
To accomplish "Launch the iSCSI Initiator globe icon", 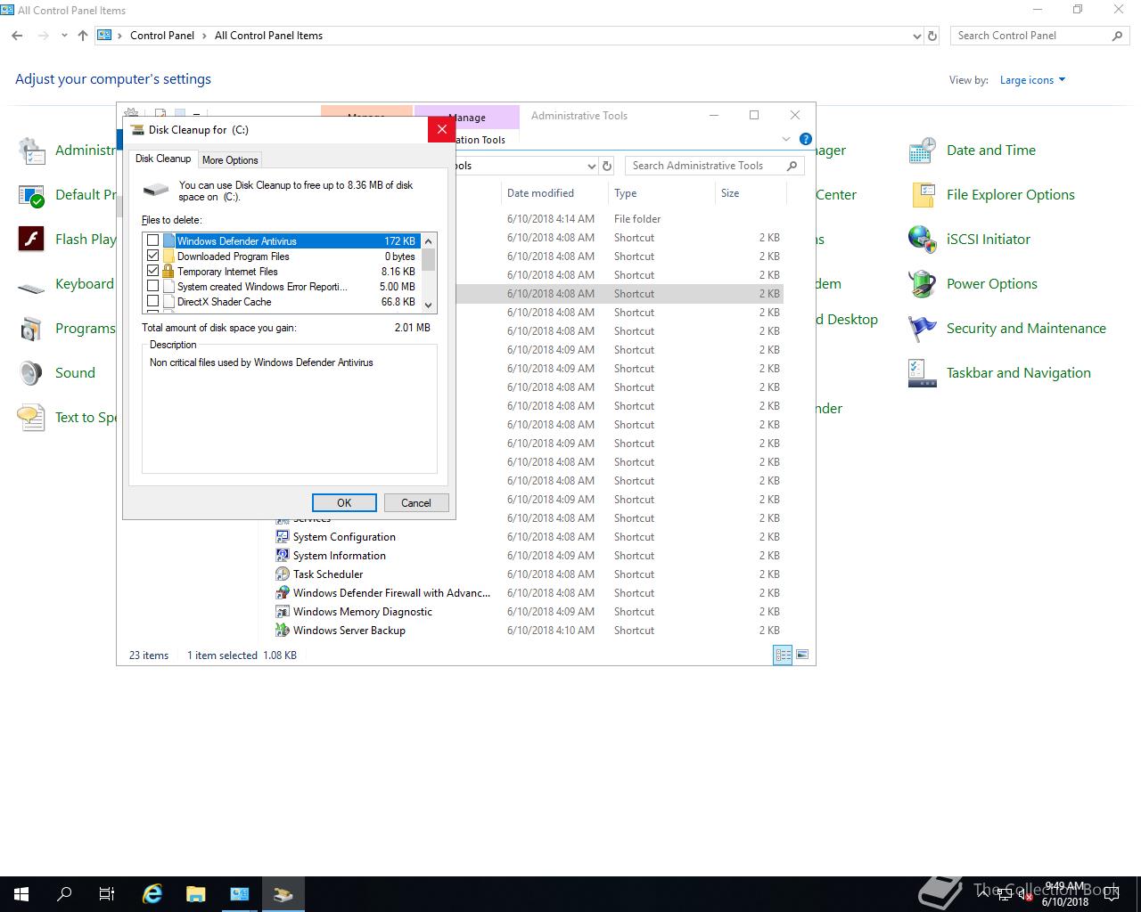I will [x=922, y=240].
